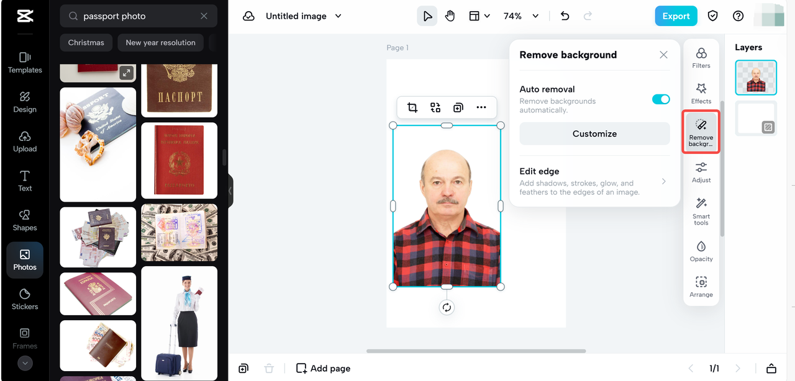Click the Export button
Image resolution: width=795 pixels, height=381 pixels.
[676, 16]
